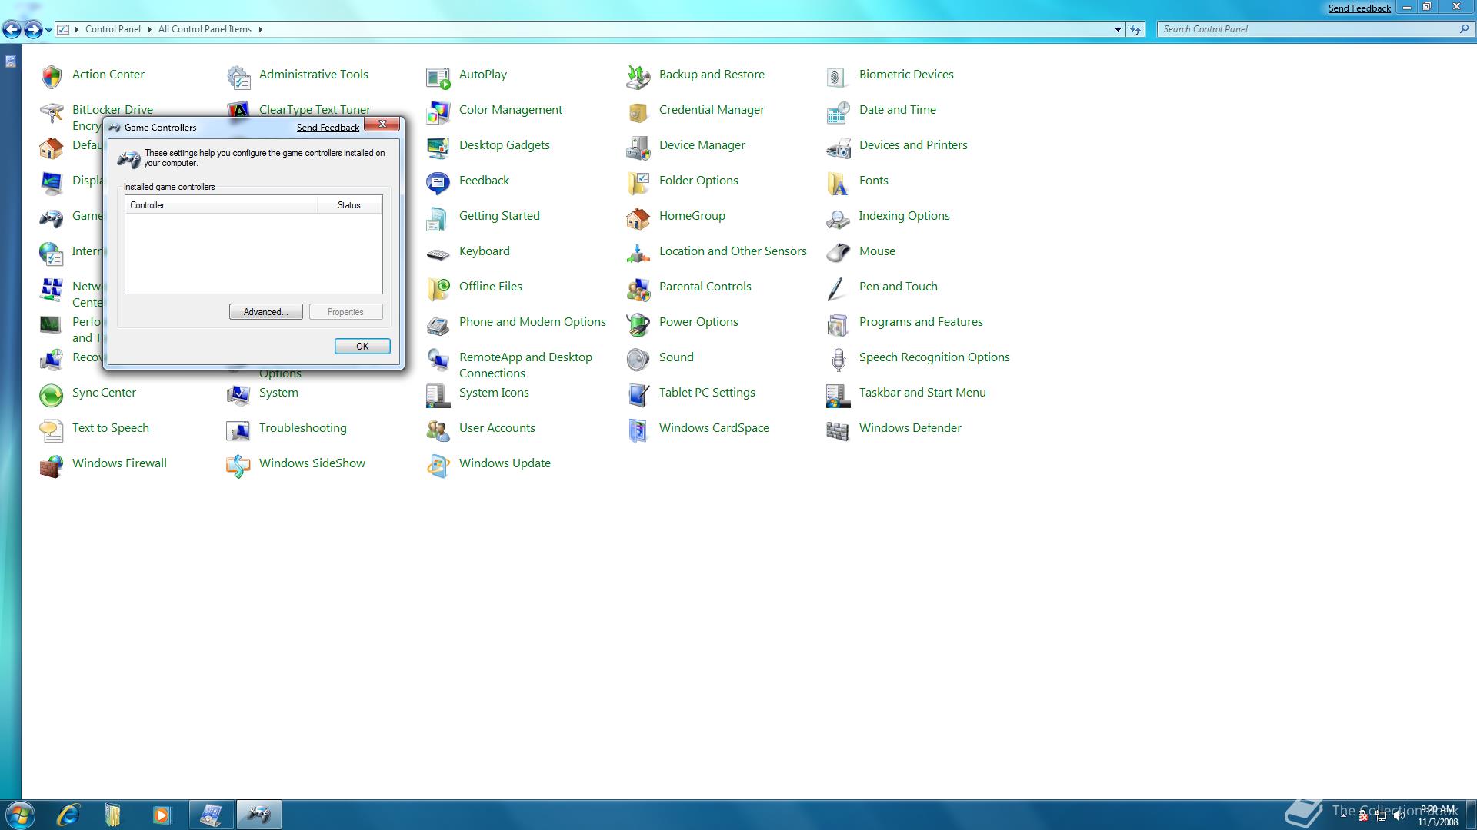Screen dimensions: 1477x830
Task: Click the taskbar clock showing 9:20 AM
Action: (x=1438, y=815)
